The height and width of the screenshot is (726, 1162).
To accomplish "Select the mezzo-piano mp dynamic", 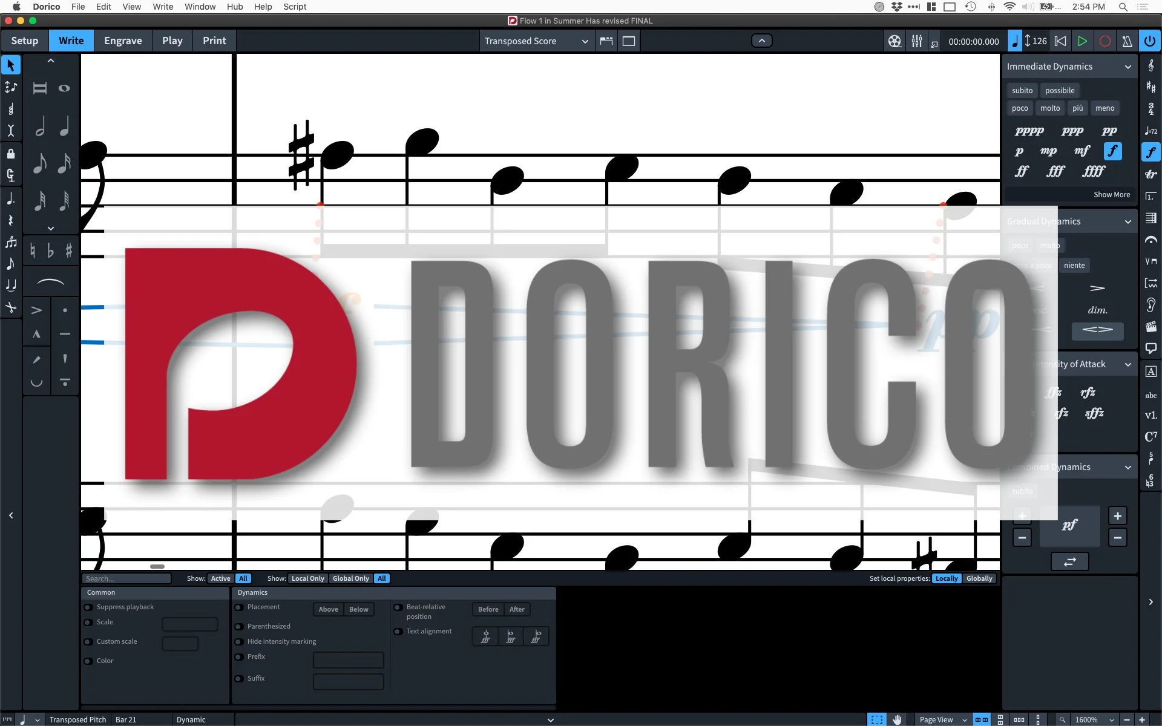I will [x=1048, y=151].
